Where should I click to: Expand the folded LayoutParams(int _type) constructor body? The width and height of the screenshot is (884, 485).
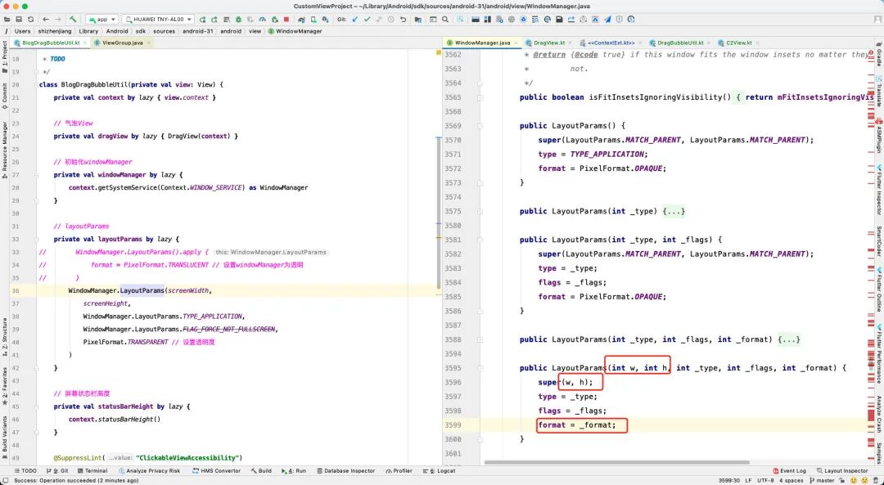coord(674,211)
